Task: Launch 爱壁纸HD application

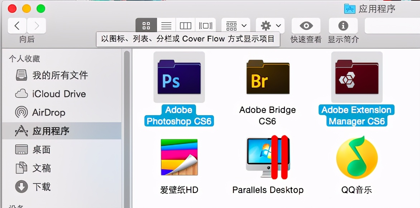Action: coord(179,158)
